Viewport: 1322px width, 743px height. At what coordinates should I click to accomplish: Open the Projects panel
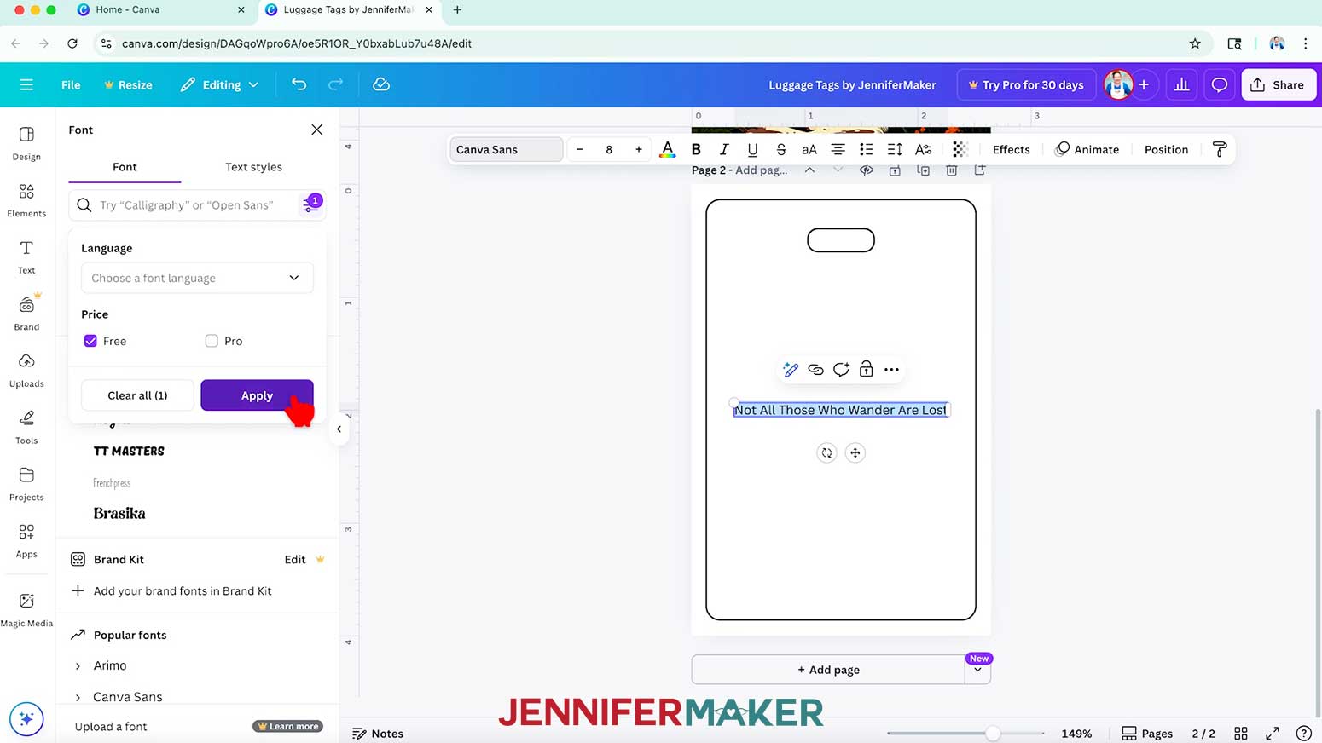click(26, 484)
